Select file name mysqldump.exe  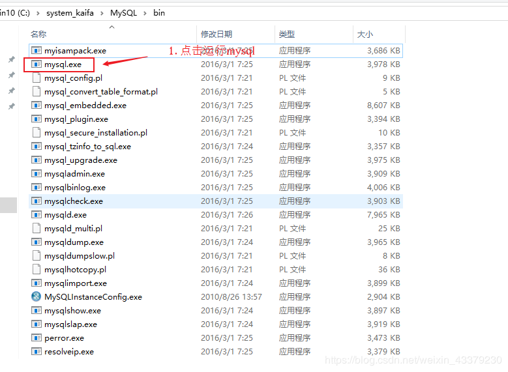pos(74,242)
